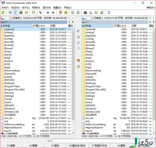Select [KuGou] folder in left panel

(x=36, y=61)
